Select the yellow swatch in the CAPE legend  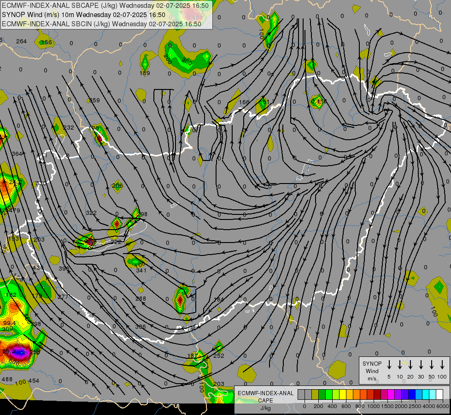[x=343, y=394]
